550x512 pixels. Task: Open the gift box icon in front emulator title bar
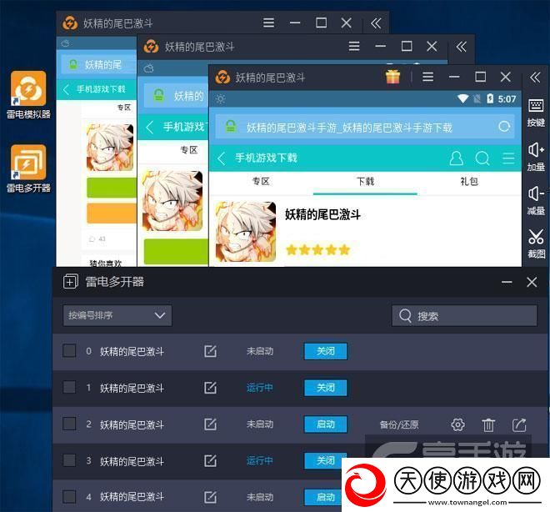392,77
